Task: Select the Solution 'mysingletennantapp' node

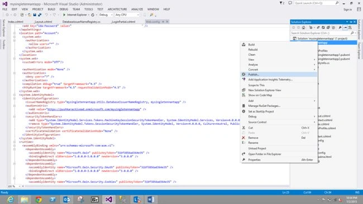Action: coord(322,38)
